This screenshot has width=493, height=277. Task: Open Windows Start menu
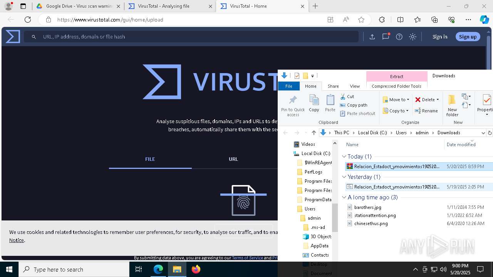9,269
